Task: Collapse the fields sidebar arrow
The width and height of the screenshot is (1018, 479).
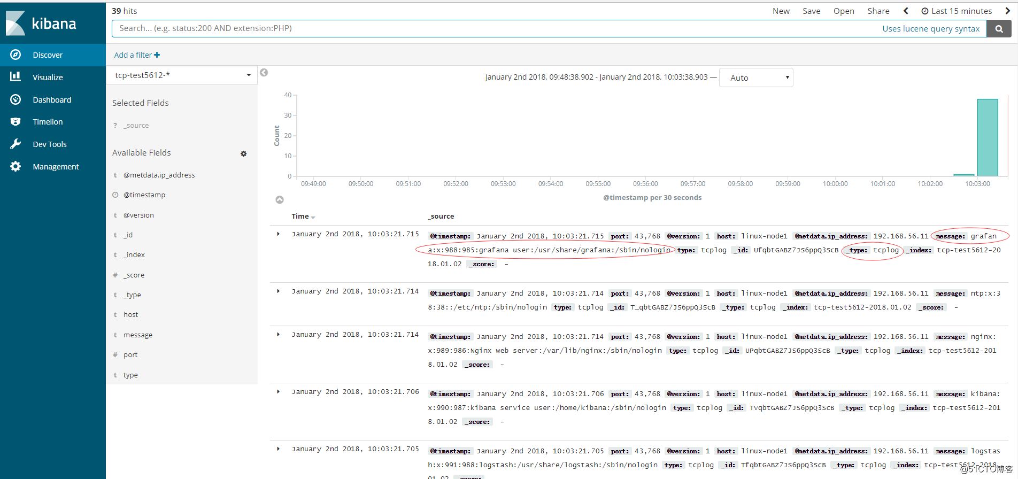Action: (x=264, y=73)
